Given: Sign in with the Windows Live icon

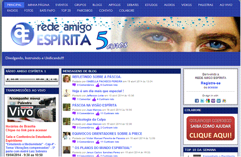Looking at the screenshot, I should pyautogui.click(x=224, y=101).
